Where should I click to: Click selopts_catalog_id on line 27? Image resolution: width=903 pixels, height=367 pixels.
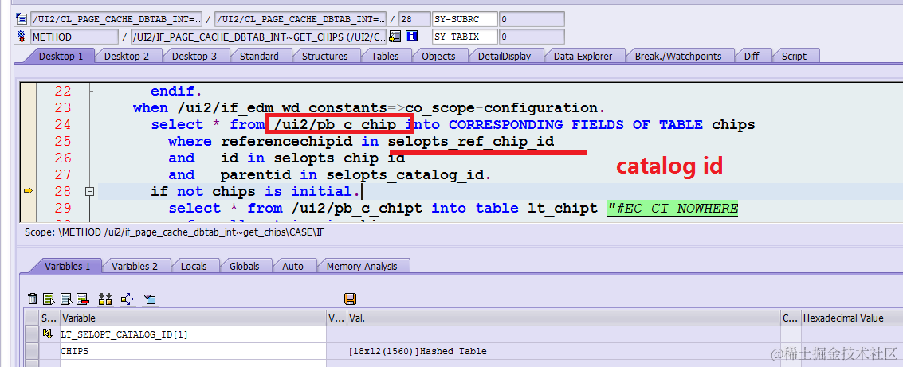click(x=406, y=175)
